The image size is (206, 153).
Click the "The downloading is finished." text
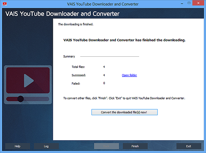pos(76,24)
